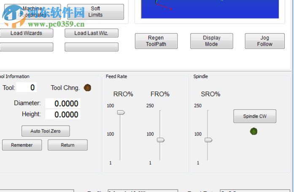The image size is (294, 192).
Task: Click the SRO% slider handle
Action: click(x=208, y=140)
